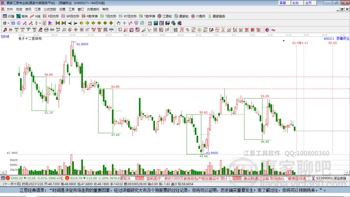This screenshot has width=350, height=197.
Task: Select the red pencil drawing tool
Action: tap(5, 30)
